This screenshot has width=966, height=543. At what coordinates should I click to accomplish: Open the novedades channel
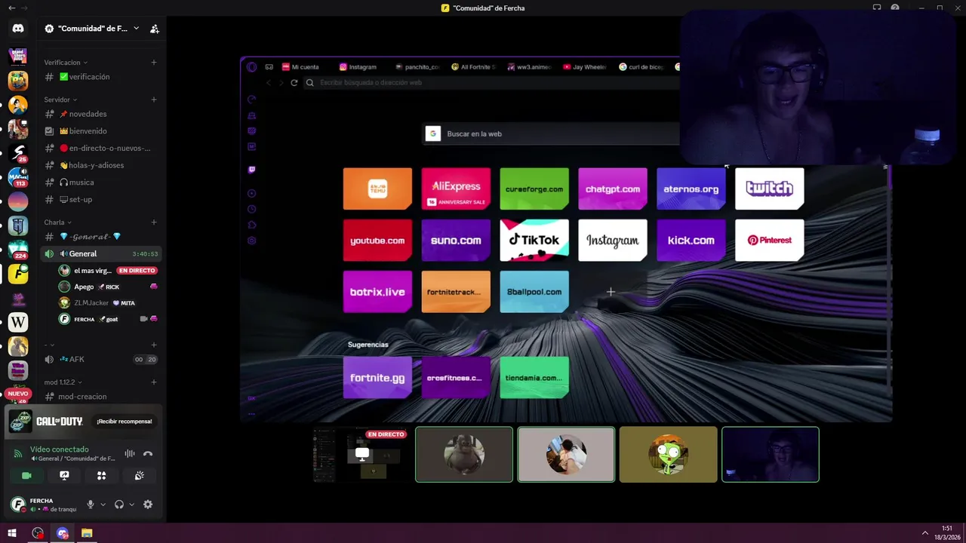tap(101, 114)
